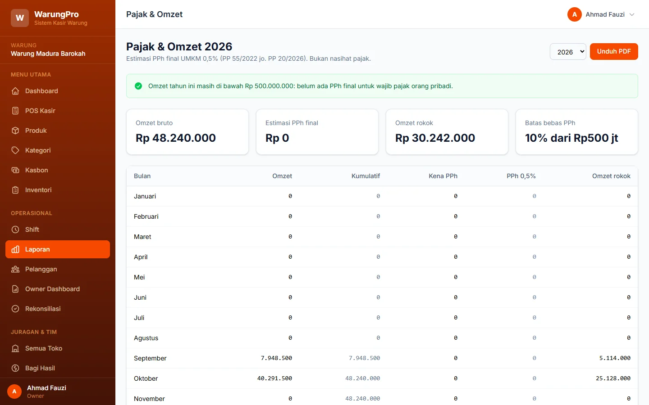649x405 pixels.
Task: Open Semua Toko in the sidebar
Action: pyautogui.click(x=58, y=348)
